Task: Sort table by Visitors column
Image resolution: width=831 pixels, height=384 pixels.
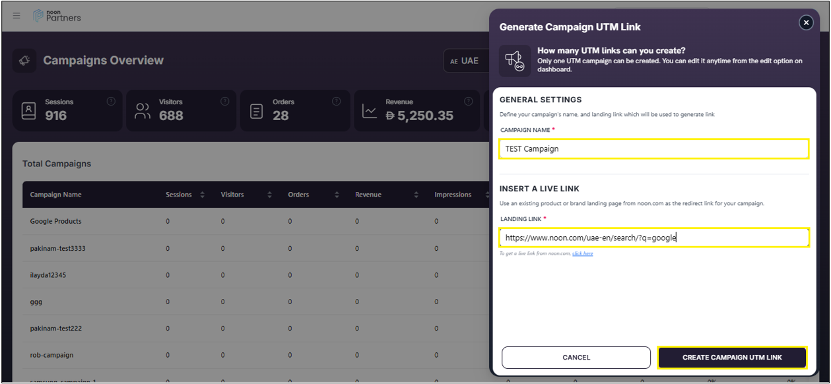Action: pos(270,195)
